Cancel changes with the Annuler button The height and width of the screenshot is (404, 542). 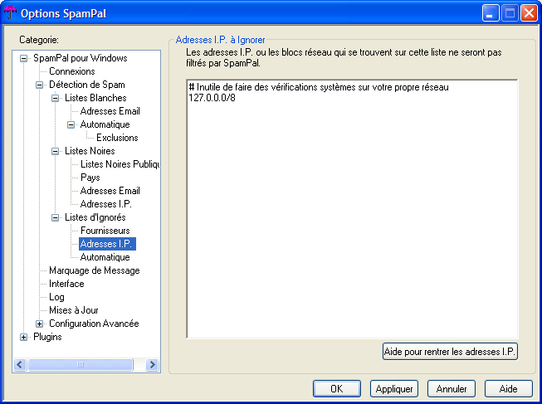point(452,389)
